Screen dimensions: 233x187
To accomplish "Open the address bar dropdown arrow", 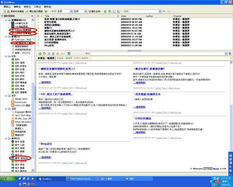I will point(226,53).
